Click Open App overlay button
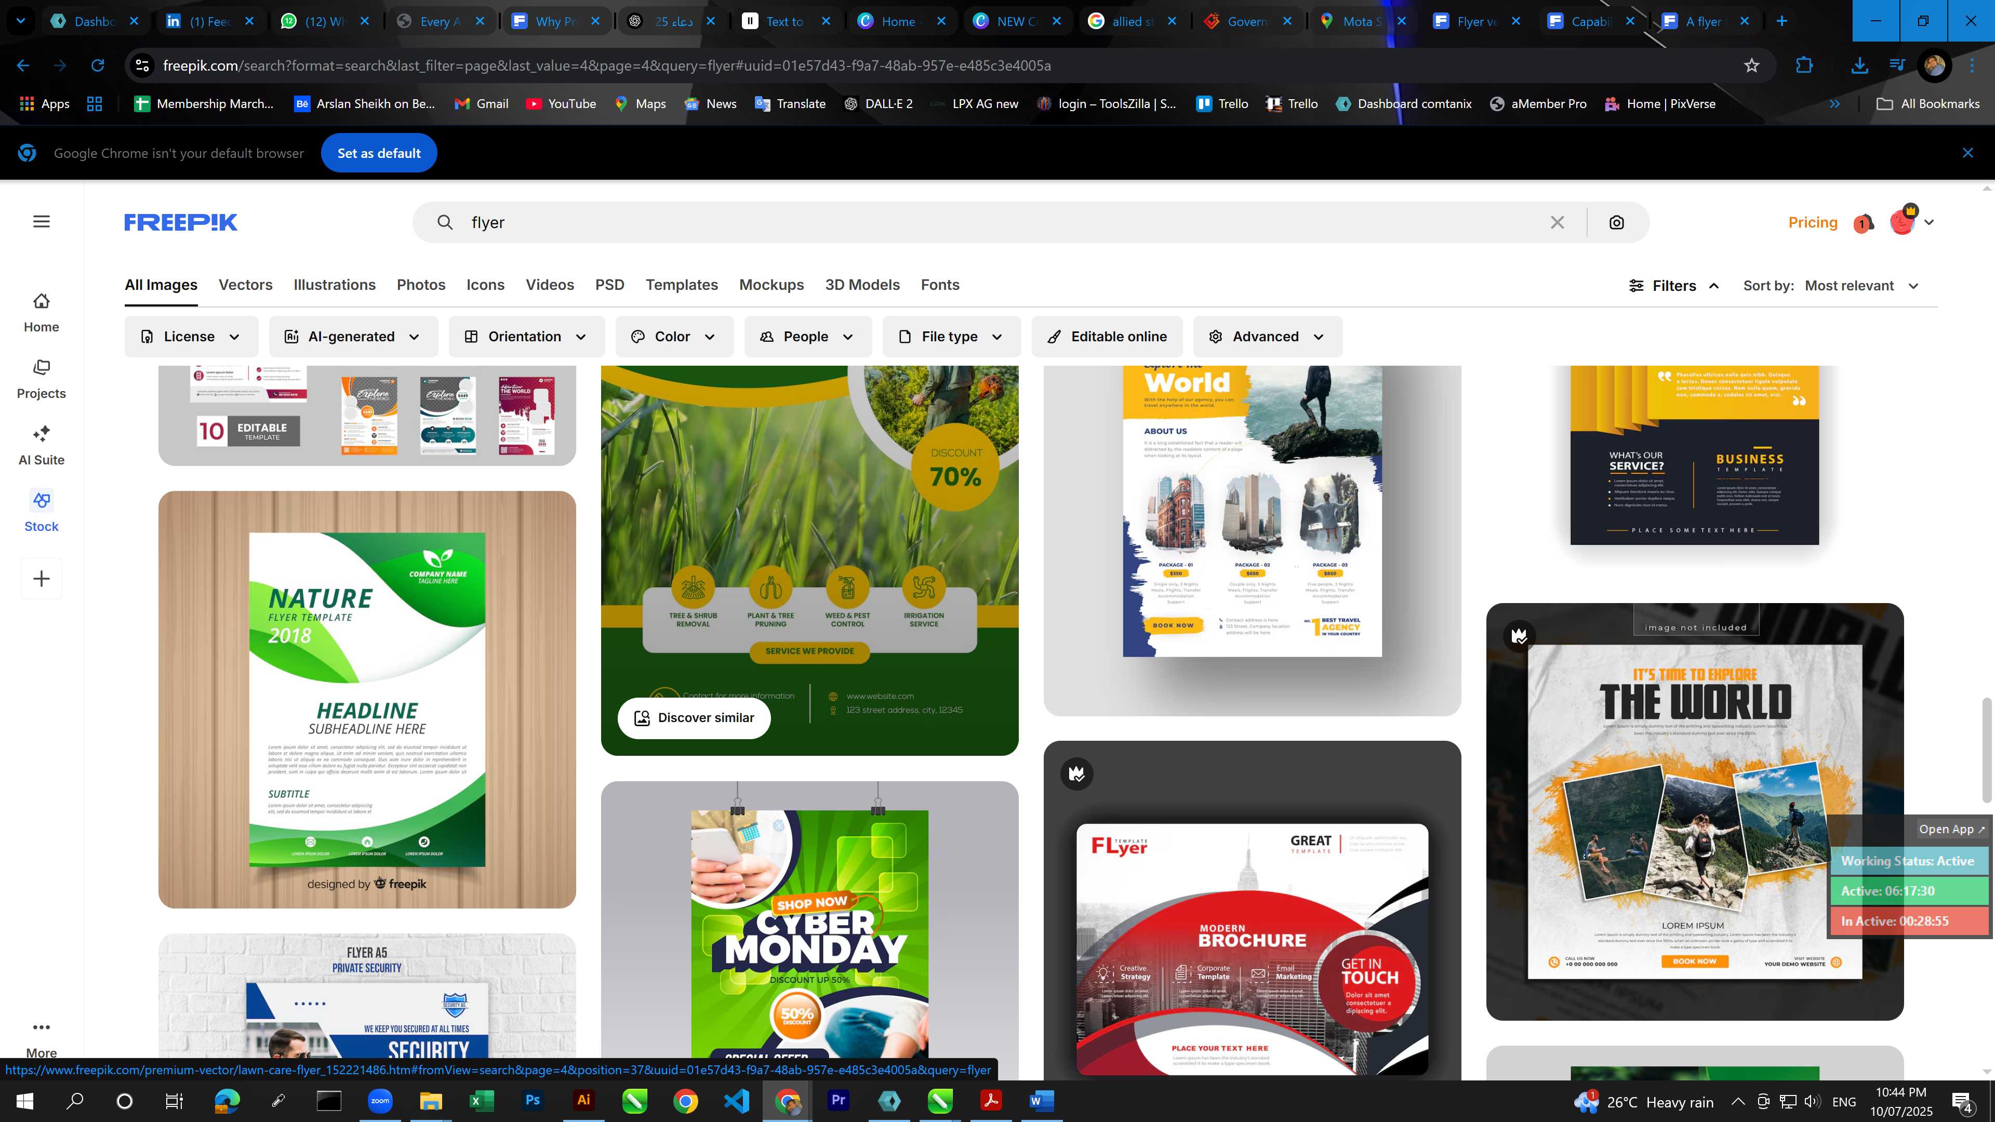 click(x=1952, y=830)
